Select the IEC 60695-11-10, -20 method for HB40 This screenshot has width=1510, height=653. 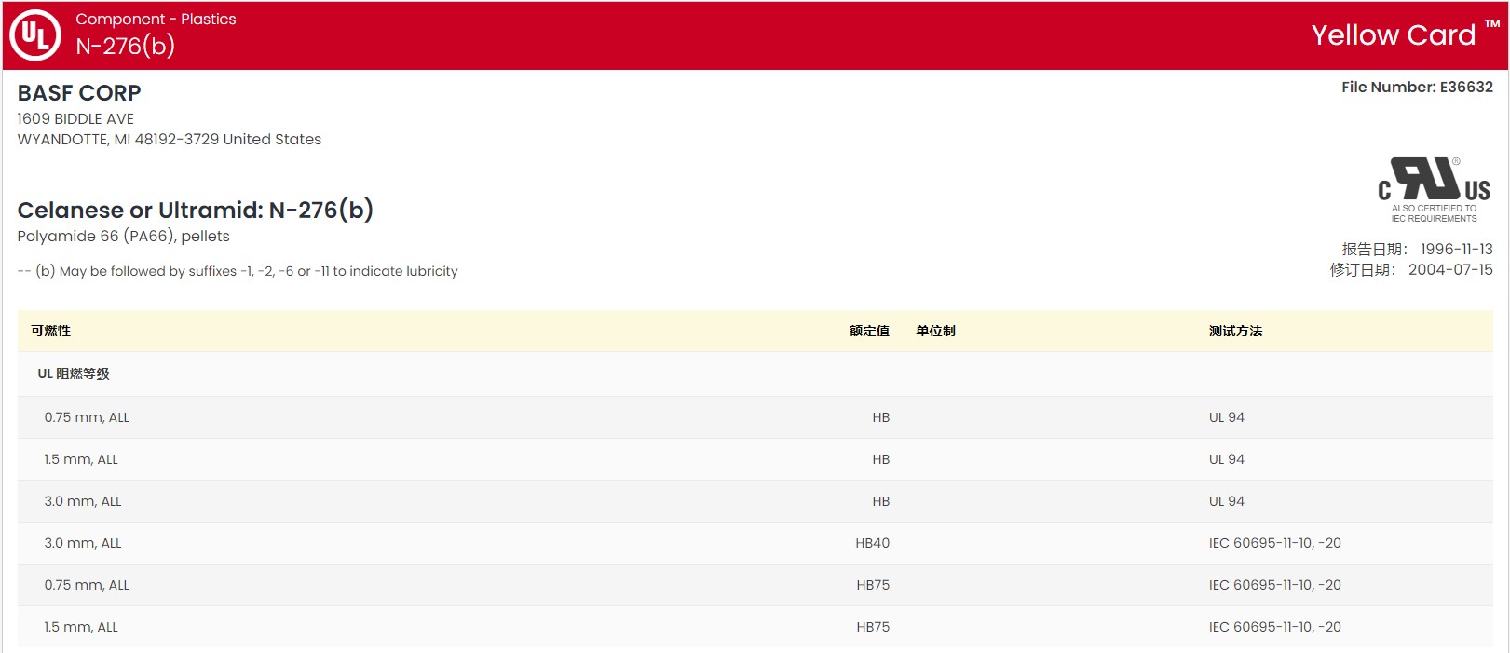coord(1275,543)
